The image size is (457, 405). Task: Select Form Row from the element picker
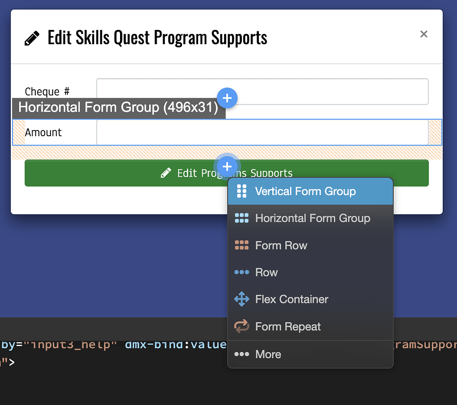[x=281, y=245]
